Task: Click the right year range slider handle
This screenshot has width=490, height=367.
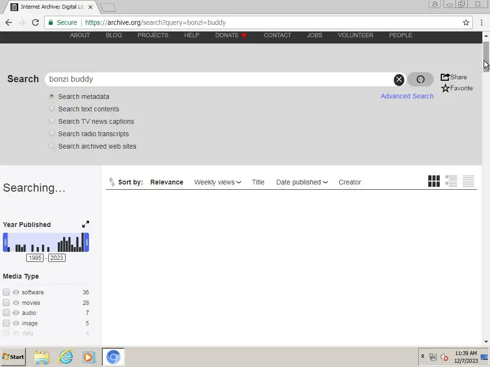Action: (87, 242)
